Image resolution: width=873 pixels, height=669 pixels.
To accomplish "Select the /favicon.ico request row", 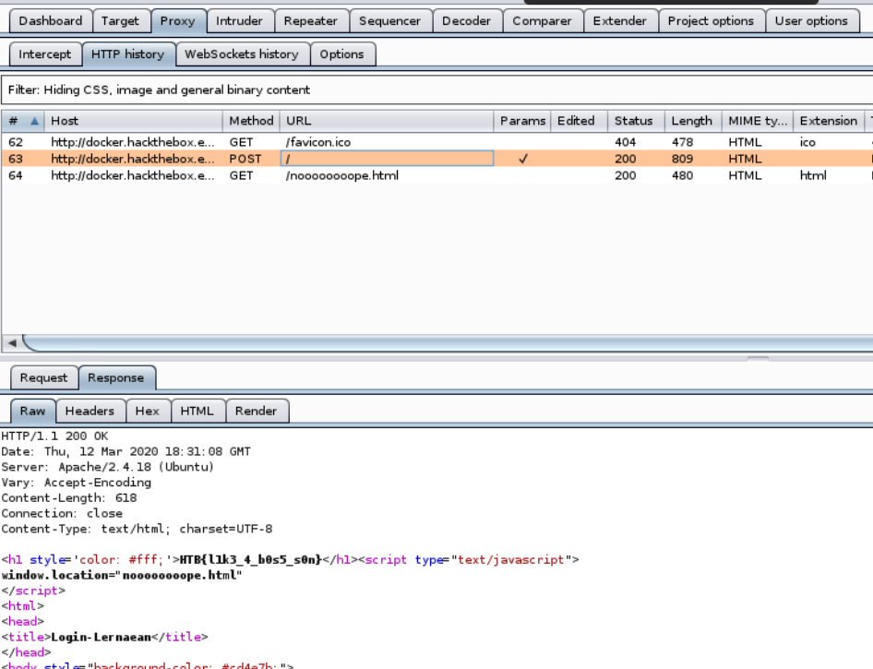I will 317,143.
